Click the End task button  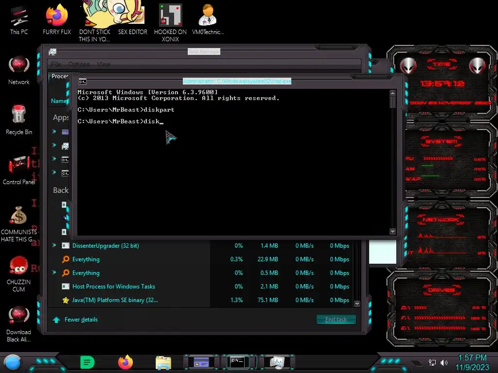pos(336,320)
